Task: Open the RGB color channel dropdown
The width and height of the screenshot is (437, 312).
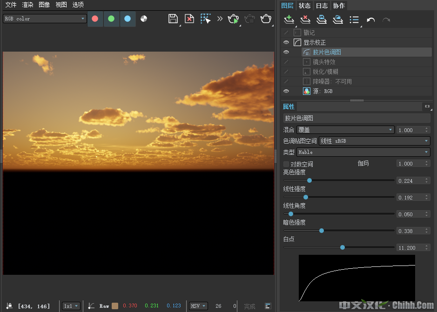Action: tap(45, 19)
